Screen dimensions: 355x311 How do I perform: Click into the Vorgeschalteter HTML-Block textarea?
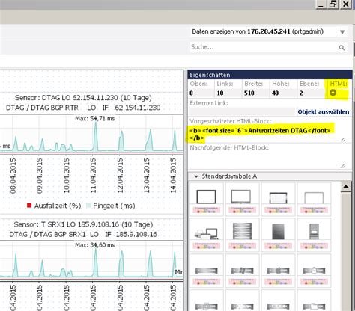click(267, 134)
